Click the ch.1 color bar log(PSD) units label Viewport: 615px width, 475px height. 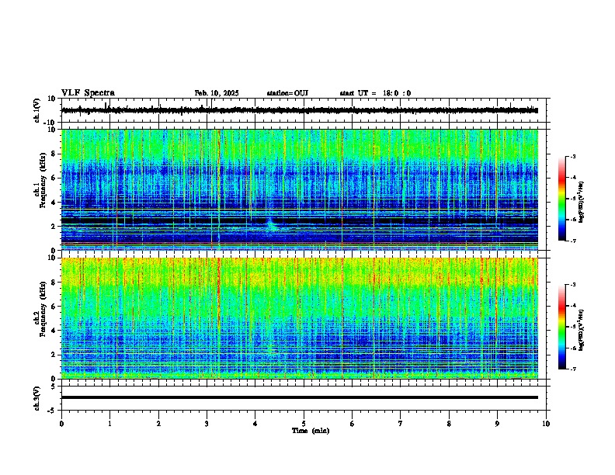point(582,202)
